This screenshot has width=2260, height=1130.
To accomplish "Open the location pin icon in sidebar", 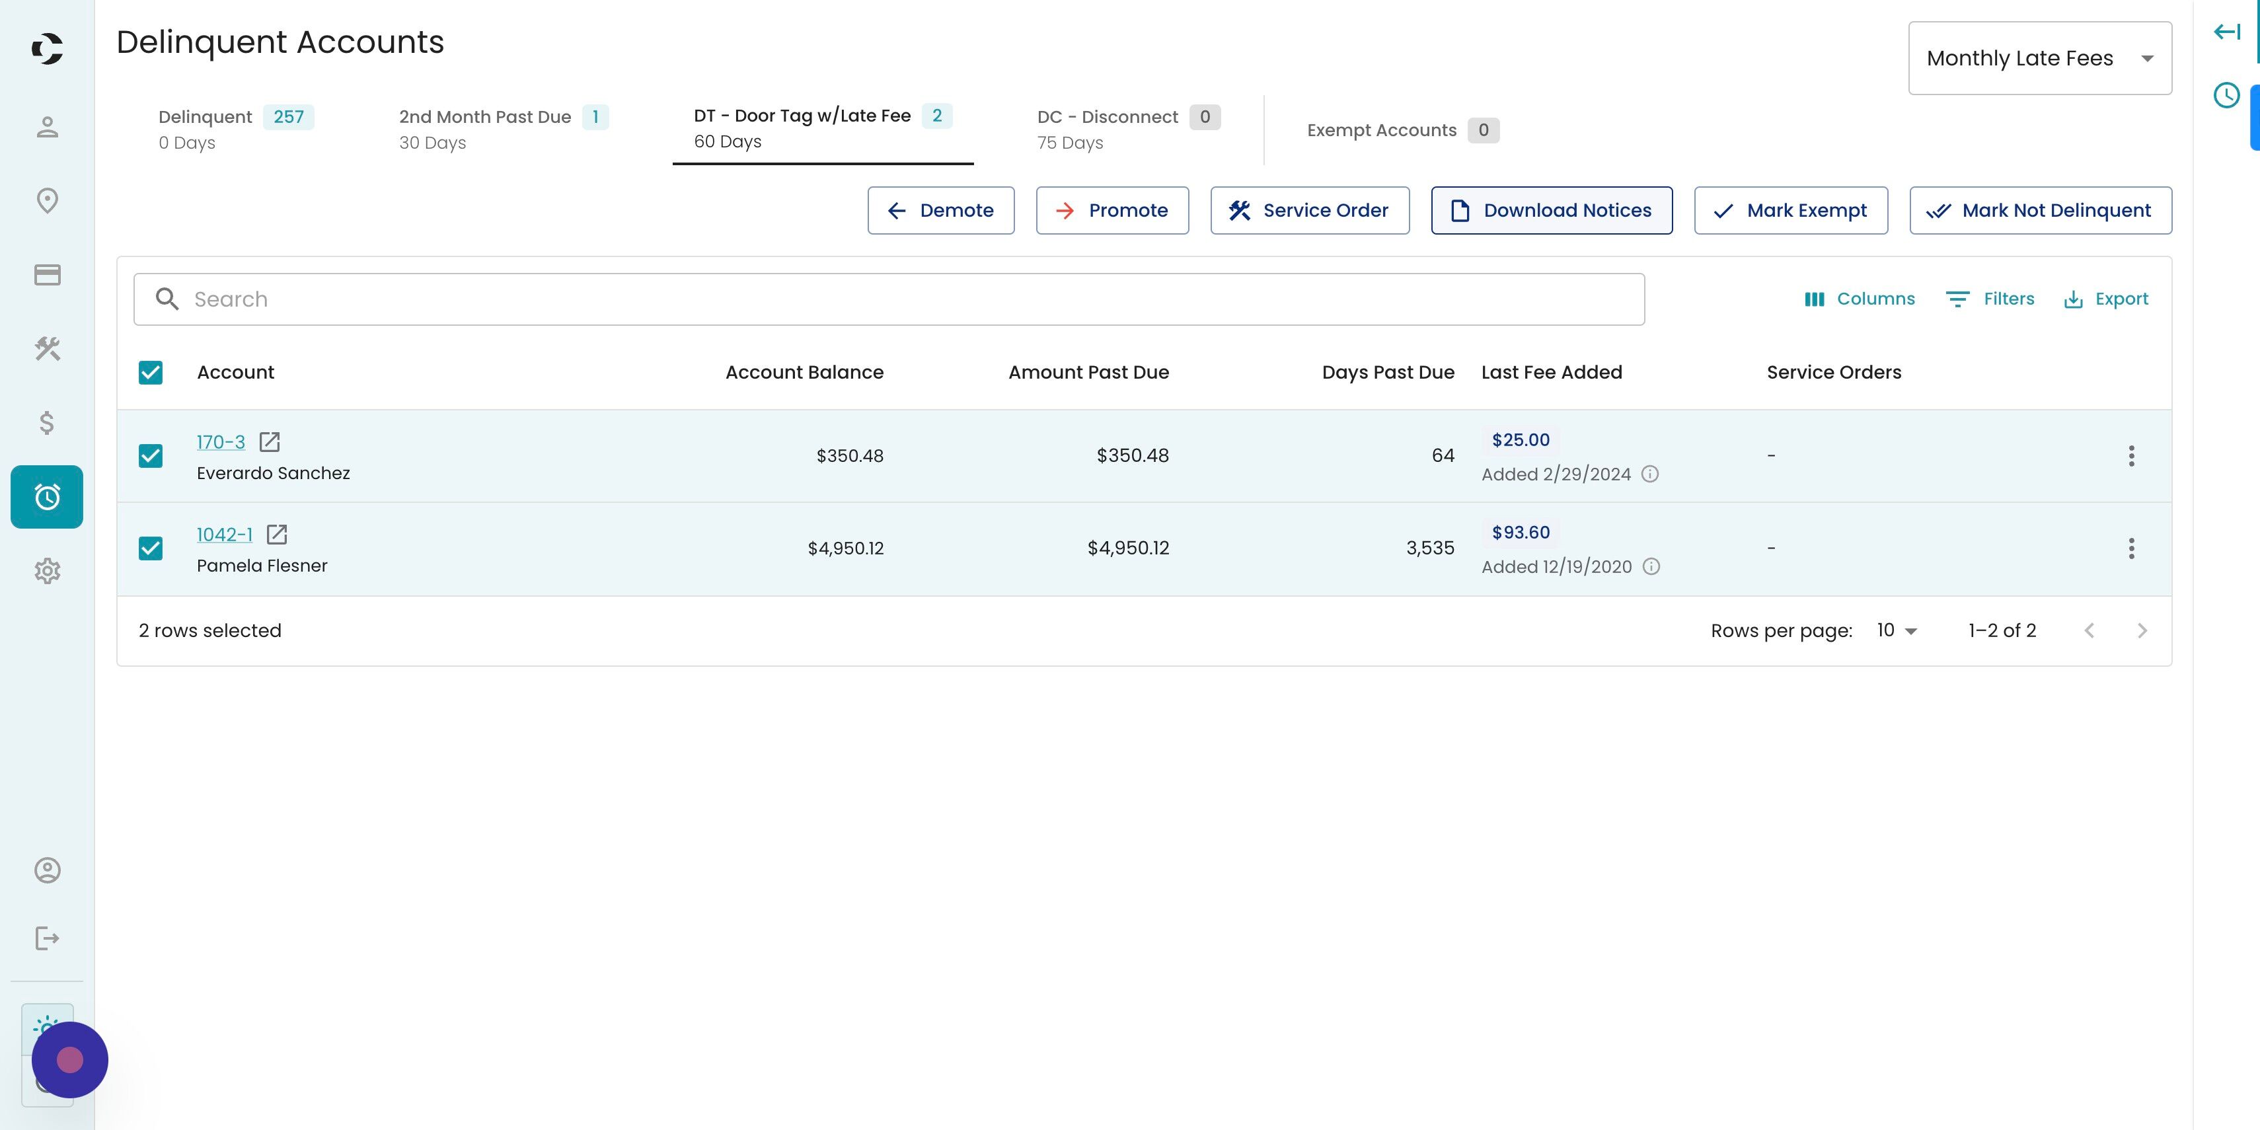I will point(48,201).
